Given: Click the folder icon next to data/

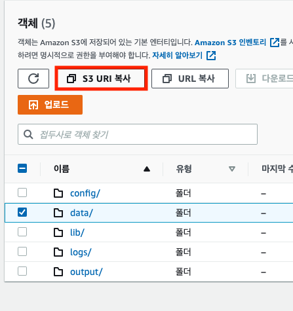Looking at the screenshot, I should [x=58, y=213].
